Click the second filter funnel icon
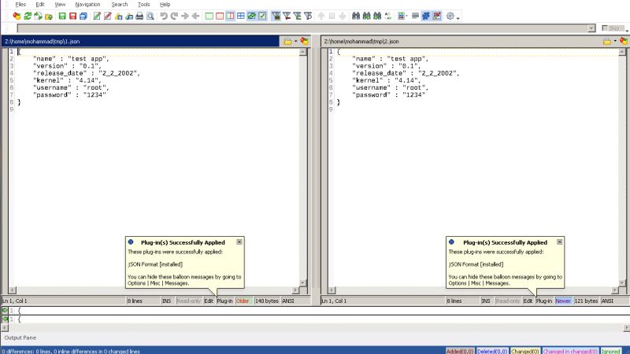 tap(287, 16)
